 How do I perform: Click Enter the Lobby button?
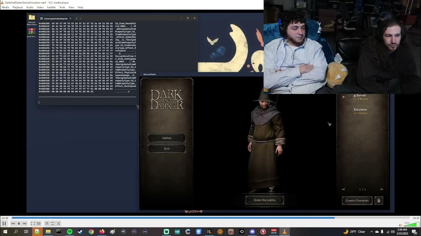265,200
